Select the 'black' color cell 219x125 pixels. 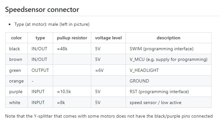pos(16,49)
